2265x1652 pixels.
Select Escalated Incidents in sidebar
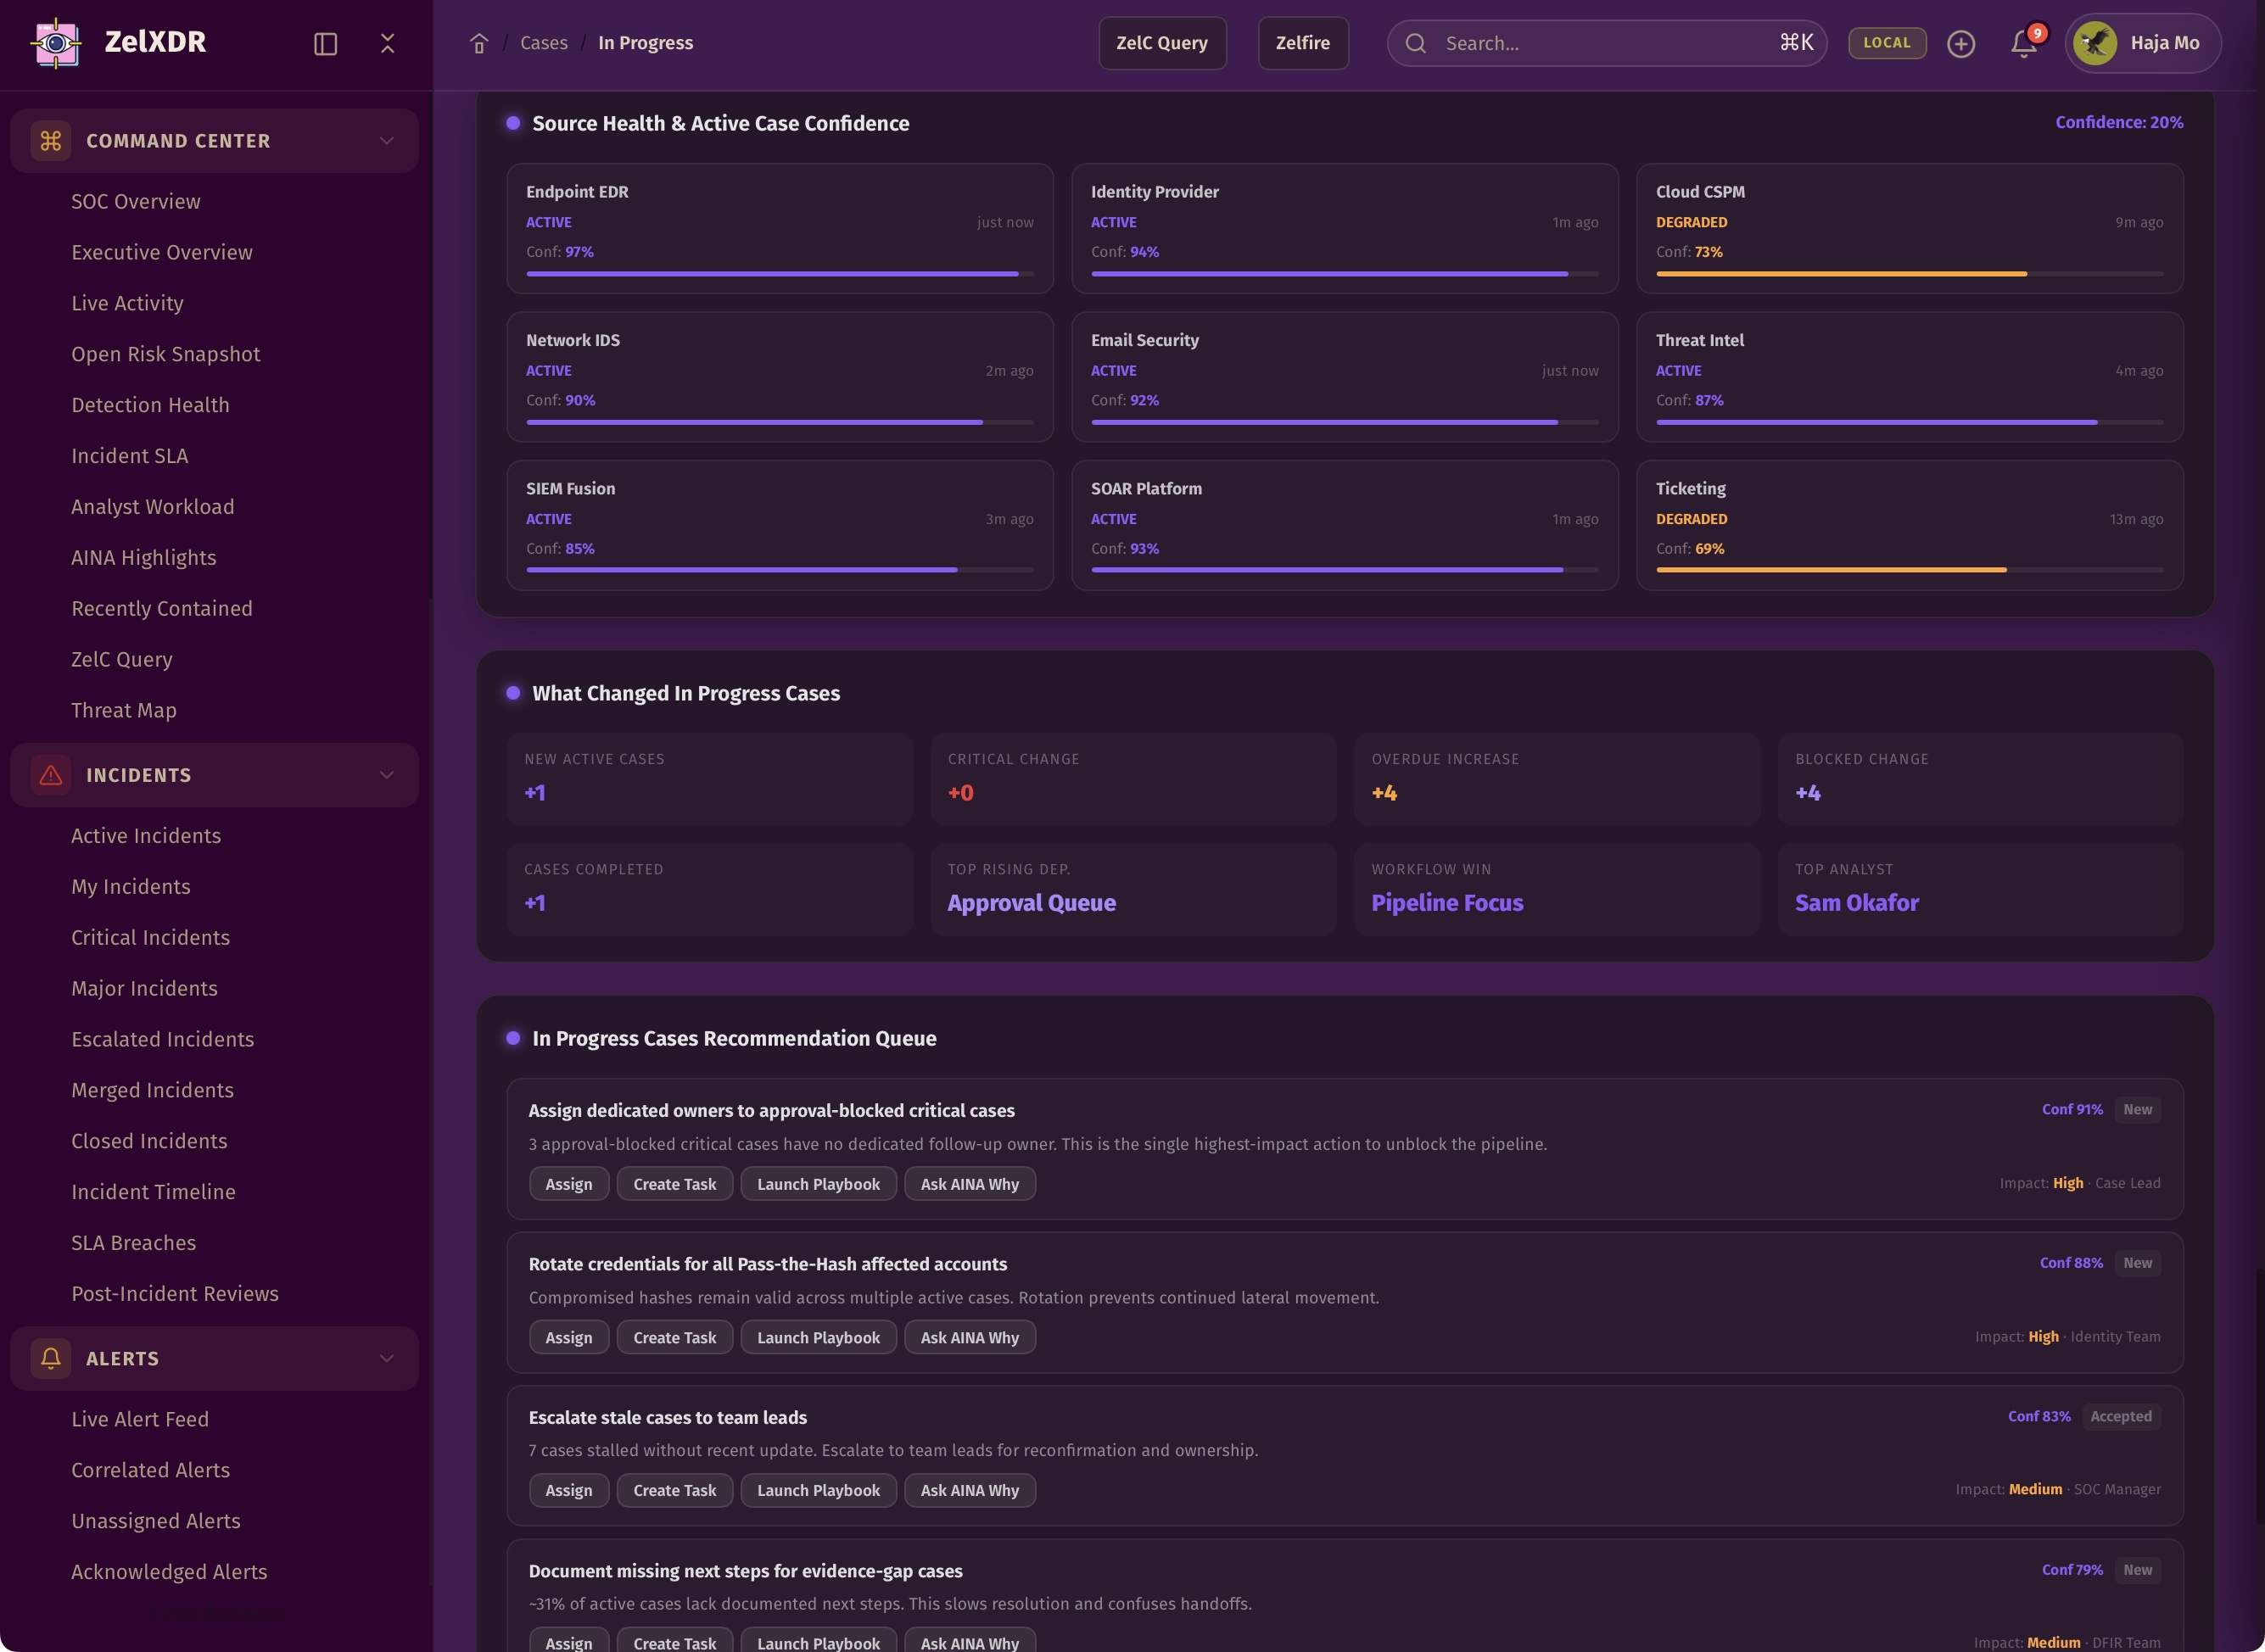pyautogui.click(x=162, y=1039)
